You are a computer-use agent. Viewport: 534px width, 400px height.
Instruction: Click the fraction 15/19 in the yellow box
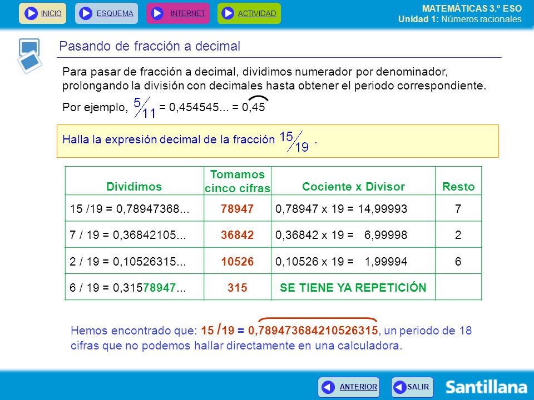294,141
